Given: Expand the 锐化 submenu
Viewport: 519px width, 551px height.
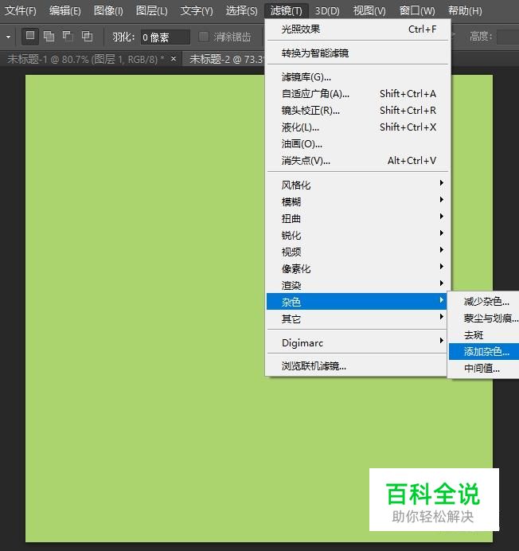Looking at the screenshot, I should tap(357, 235).
